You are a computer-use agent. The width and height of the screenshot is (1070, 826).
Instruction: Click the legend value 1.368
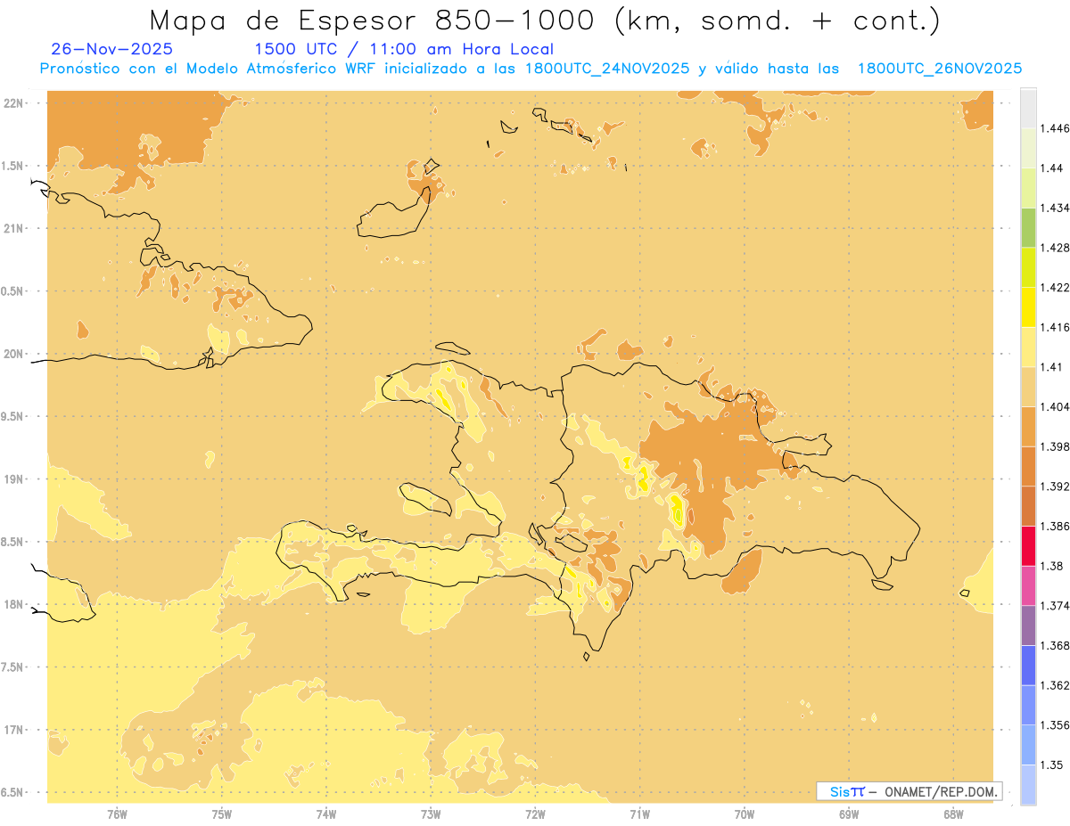point(1057,646)
